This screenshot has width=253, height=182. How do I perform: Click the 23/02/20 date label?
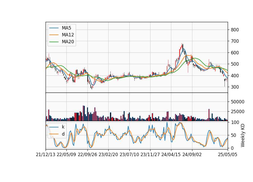point(108,155)
